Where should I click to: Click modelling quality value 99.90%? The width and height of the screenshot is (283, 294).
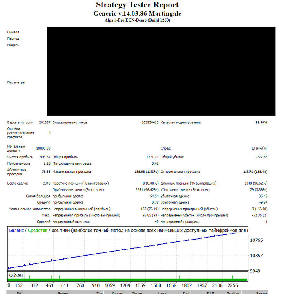pos(261,122)
